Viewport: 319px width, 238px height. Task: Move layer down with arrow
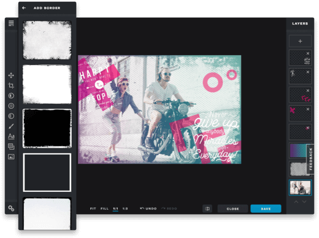(x=304, y=202)
